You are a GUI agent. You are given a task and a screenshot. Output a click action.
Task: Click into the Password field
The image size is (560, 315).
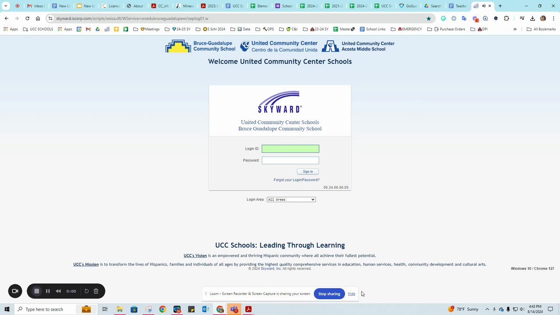290,161
